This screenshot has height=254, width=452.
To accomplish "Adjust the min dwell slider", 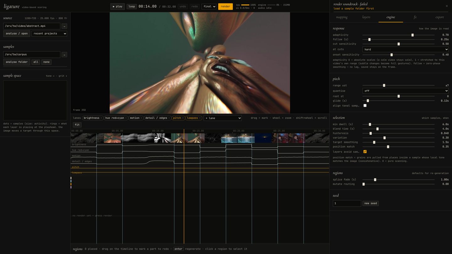I will pyautogui.click(x=399, y=124).
